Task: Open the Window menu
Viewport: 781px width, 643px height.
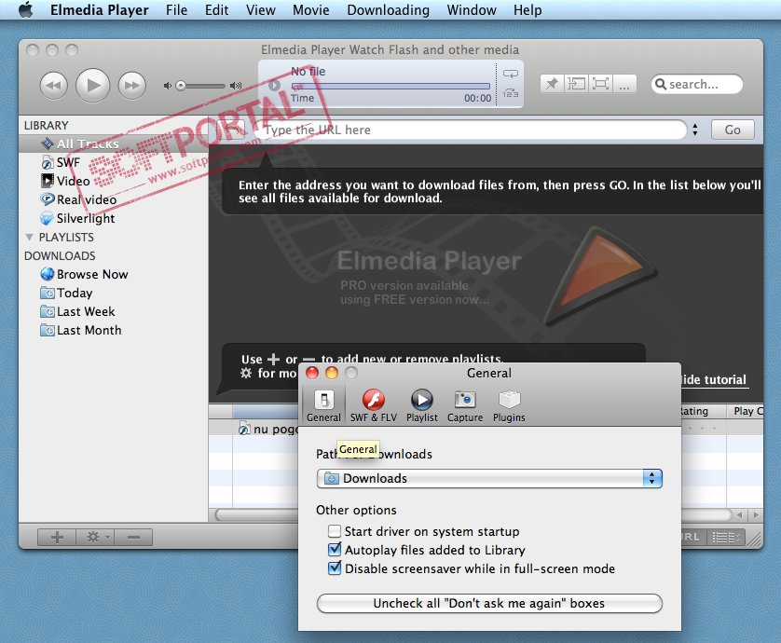Action: click(x=472, y=10)
